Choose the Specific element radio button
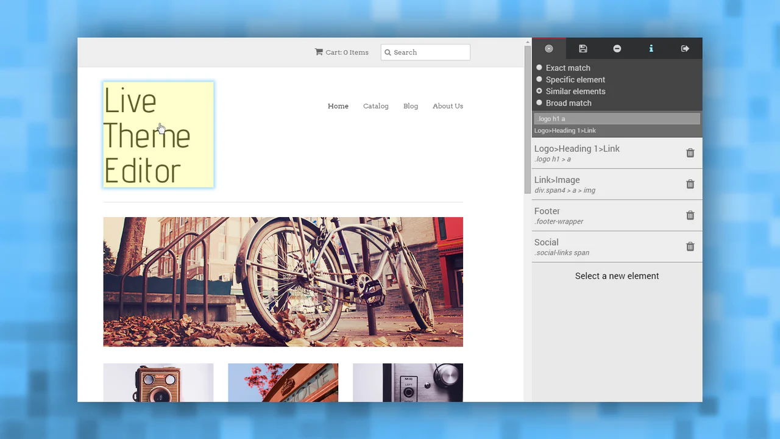The height and width of the screenshot is (439, 780). [x=539, y=79]
